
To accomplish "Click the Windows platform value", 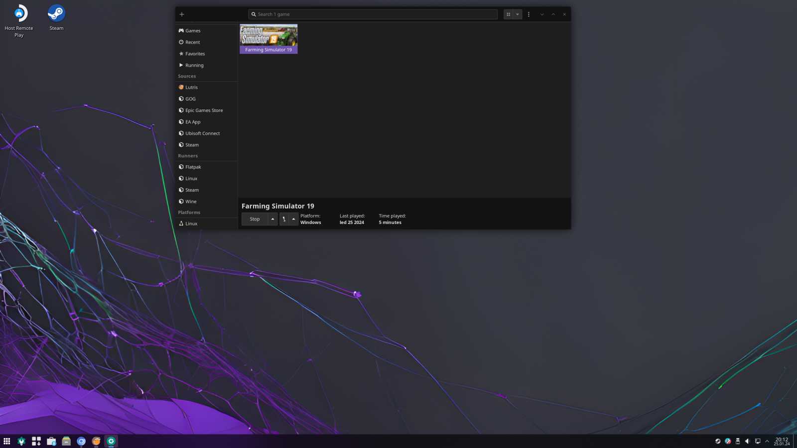I will 311,223.
